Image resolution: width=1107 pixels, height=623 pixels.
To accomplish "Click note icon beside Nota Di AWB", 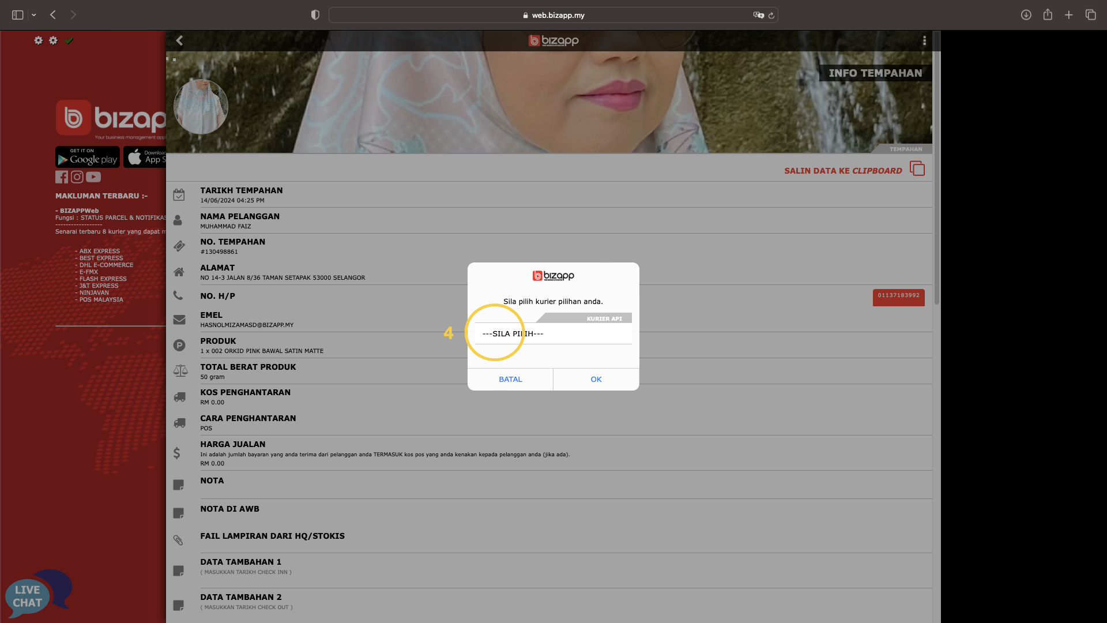I will (x=179, y=513).
